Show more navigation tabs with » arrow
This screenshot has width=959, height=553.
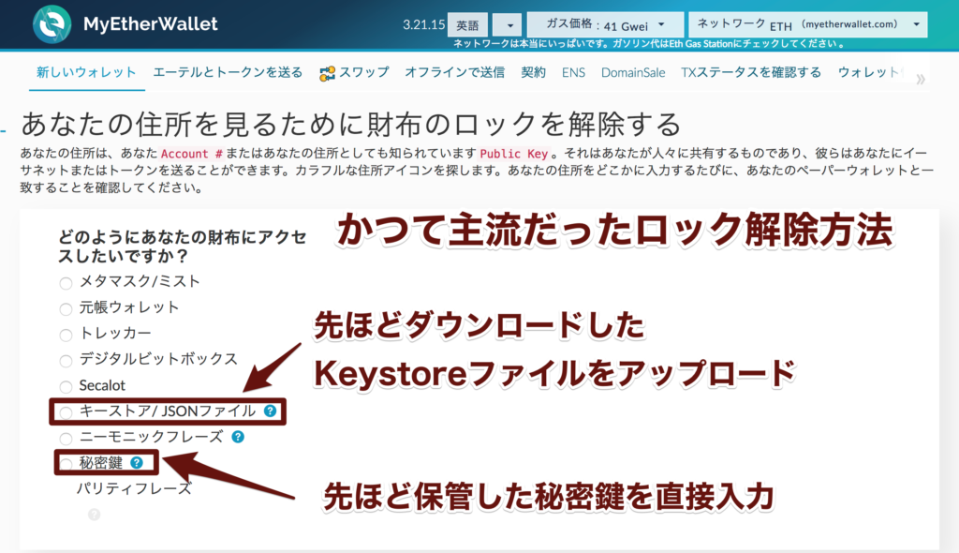pos(920,79)
